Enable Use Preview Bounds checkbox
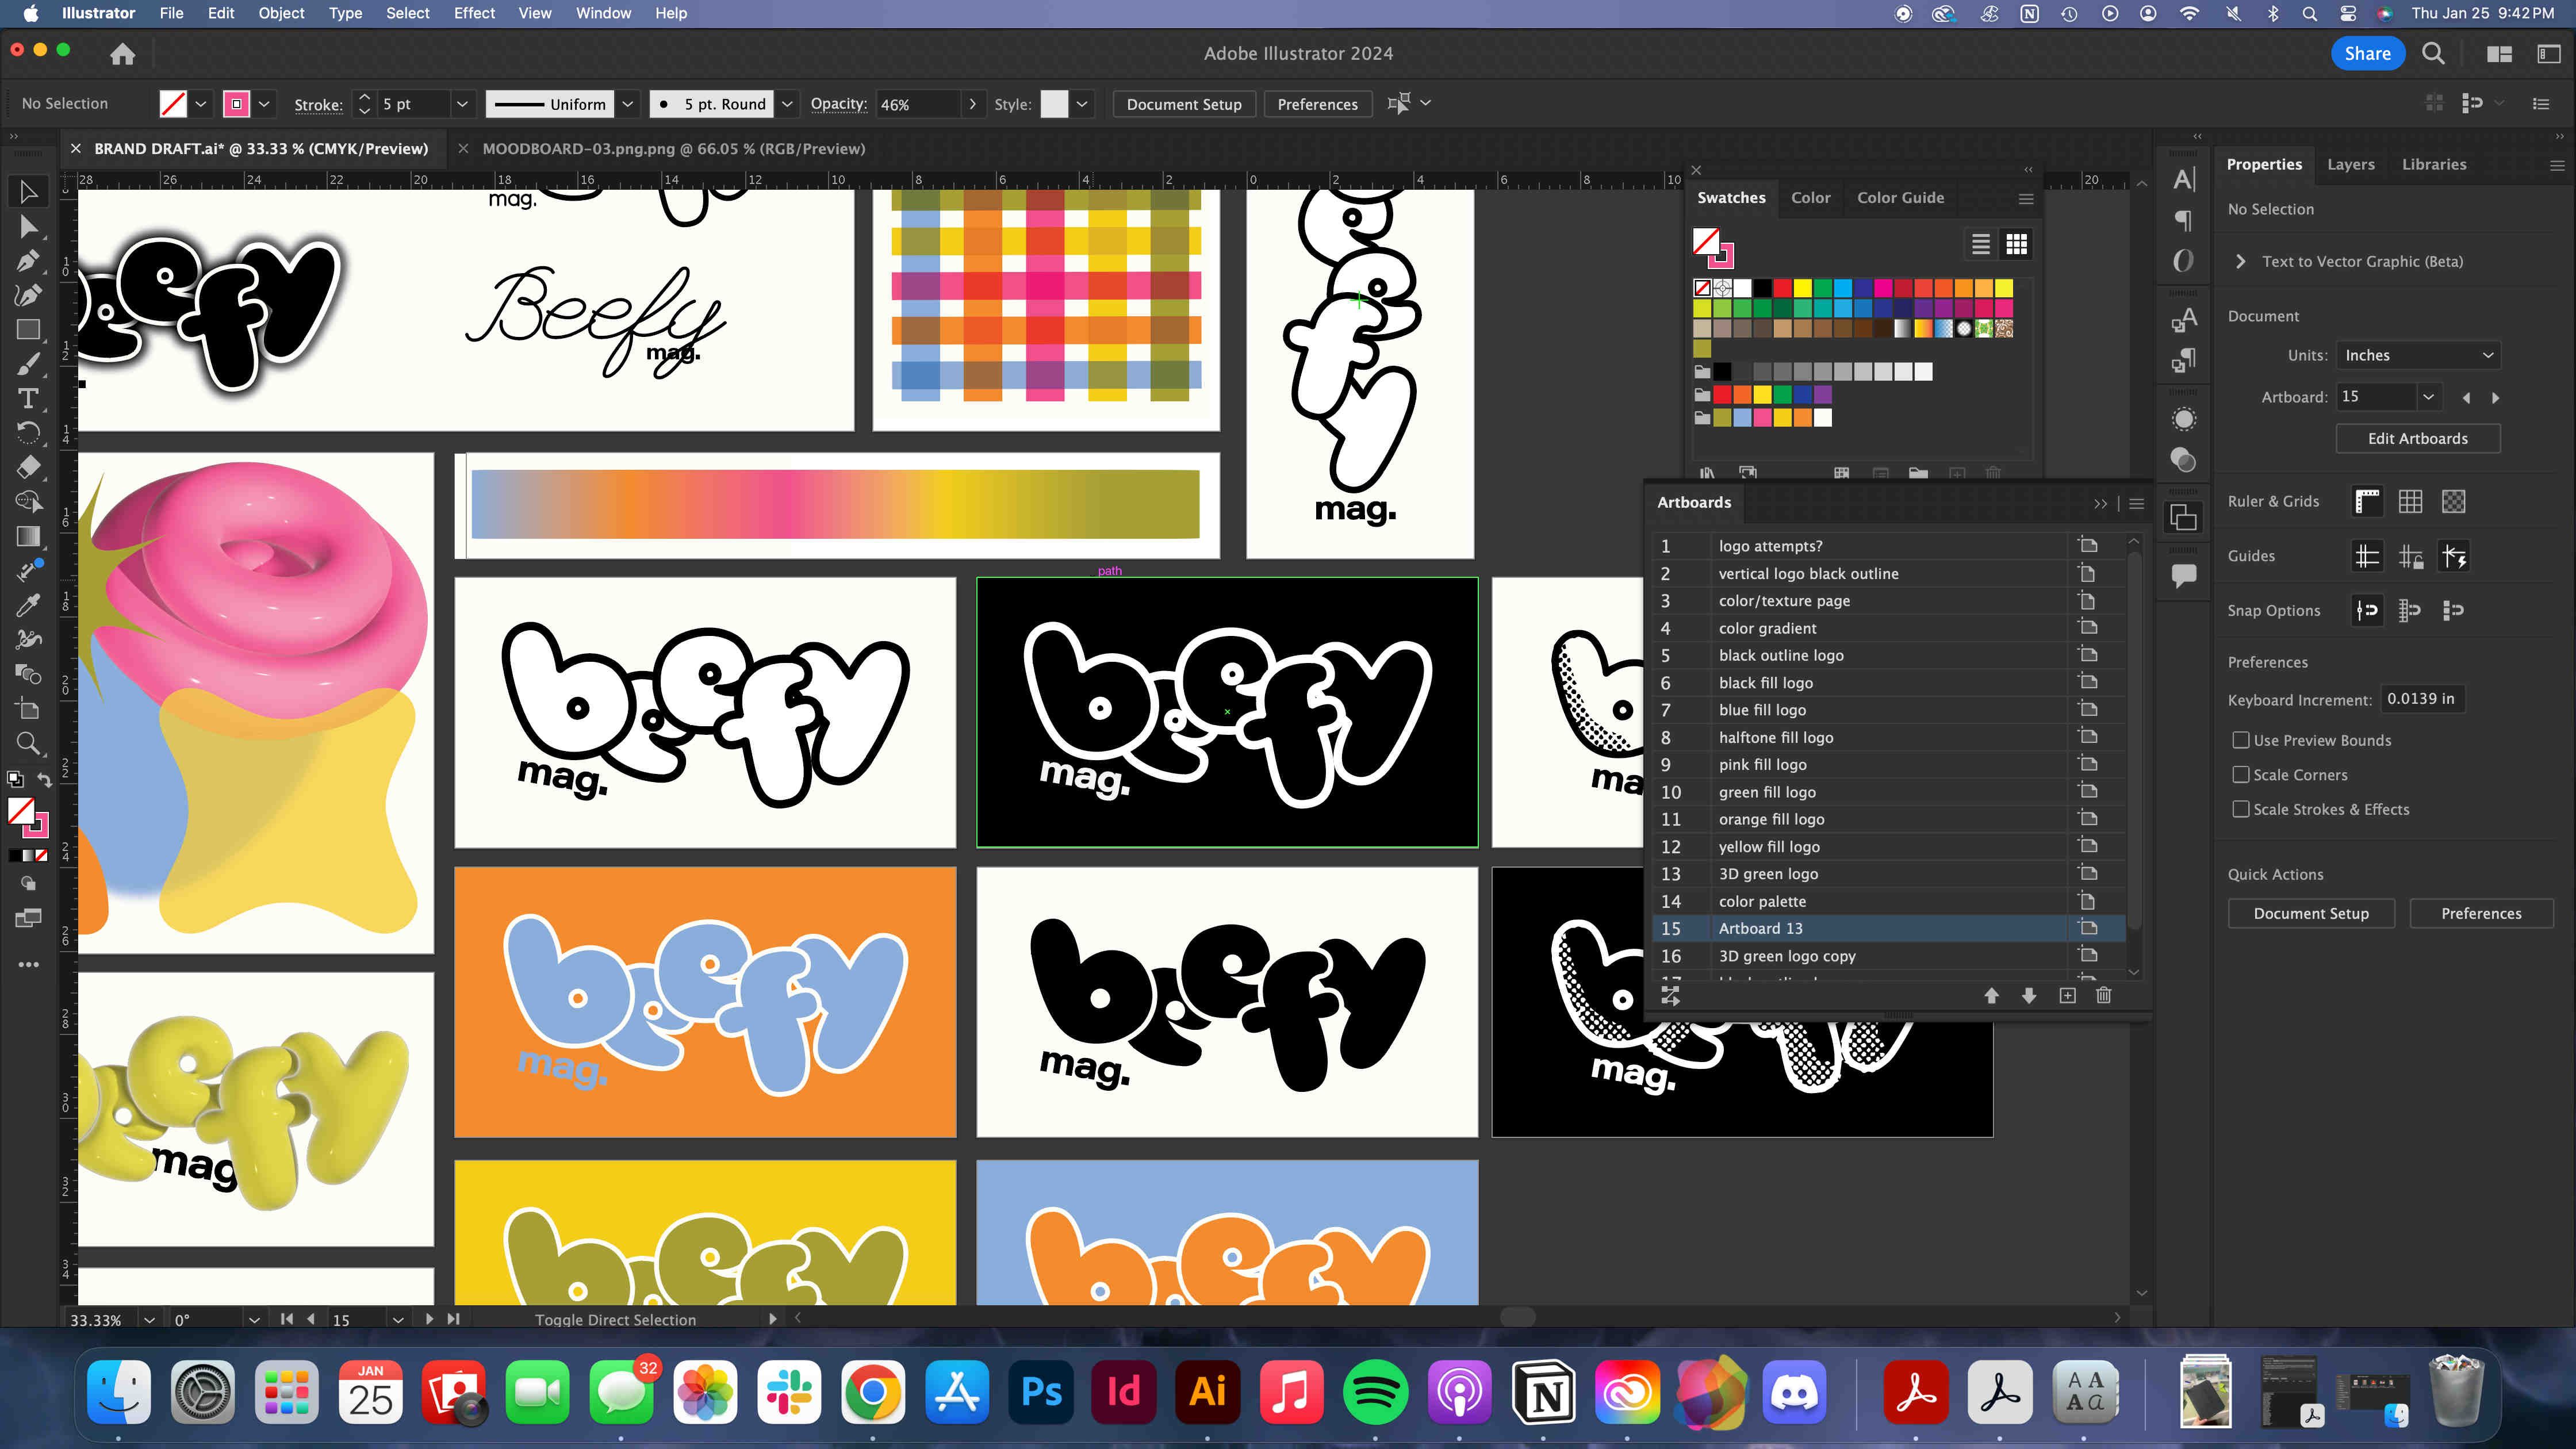Viewport: 2576px width, 1449px height. 2241,740
